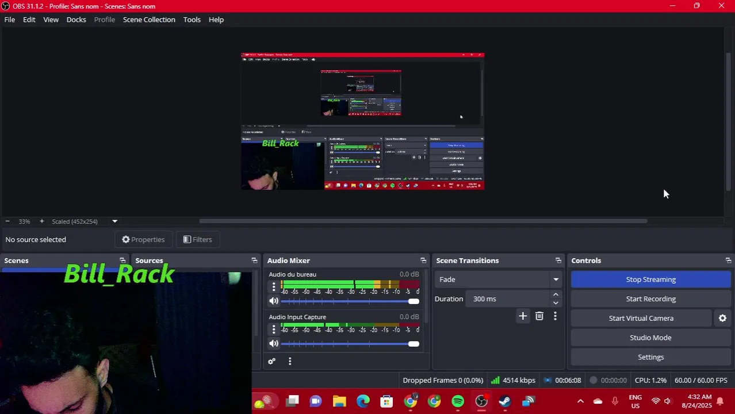
Task: Click the preview vertical scrollbar
Action: (x=729, y=121)
